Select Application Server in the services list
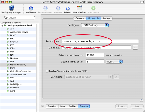Screen dimensions: 145x112 [x=19, y=32]
